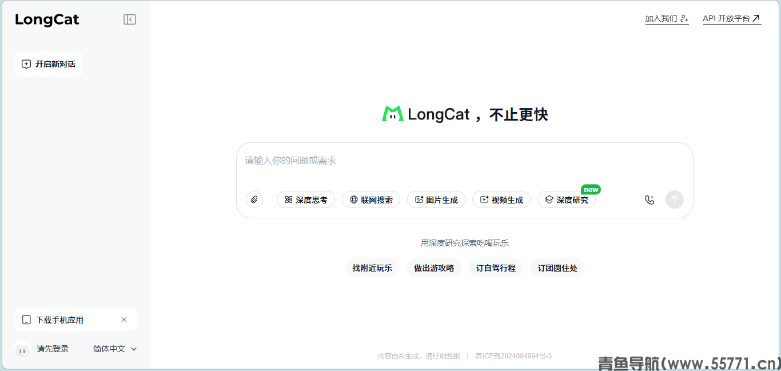The image size is (781, 371).
Task: Select suggestion 订团圆住处
Action: coord(557,268)
